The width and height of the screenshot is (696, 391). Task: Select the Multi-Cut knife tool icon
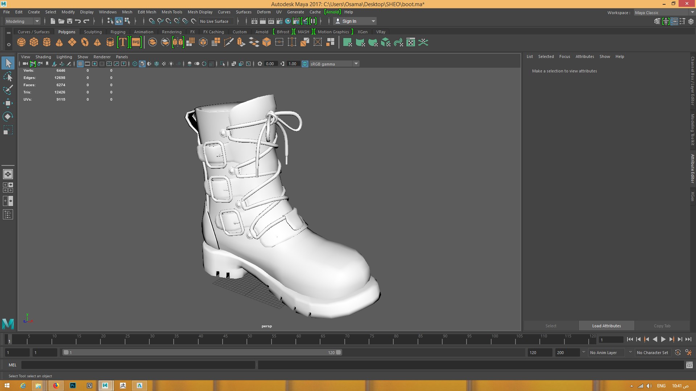click(229, 42)
